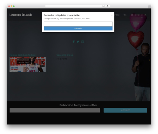
Task: Open the Memory Bank Sh... track title
Action: click(24, 60)
